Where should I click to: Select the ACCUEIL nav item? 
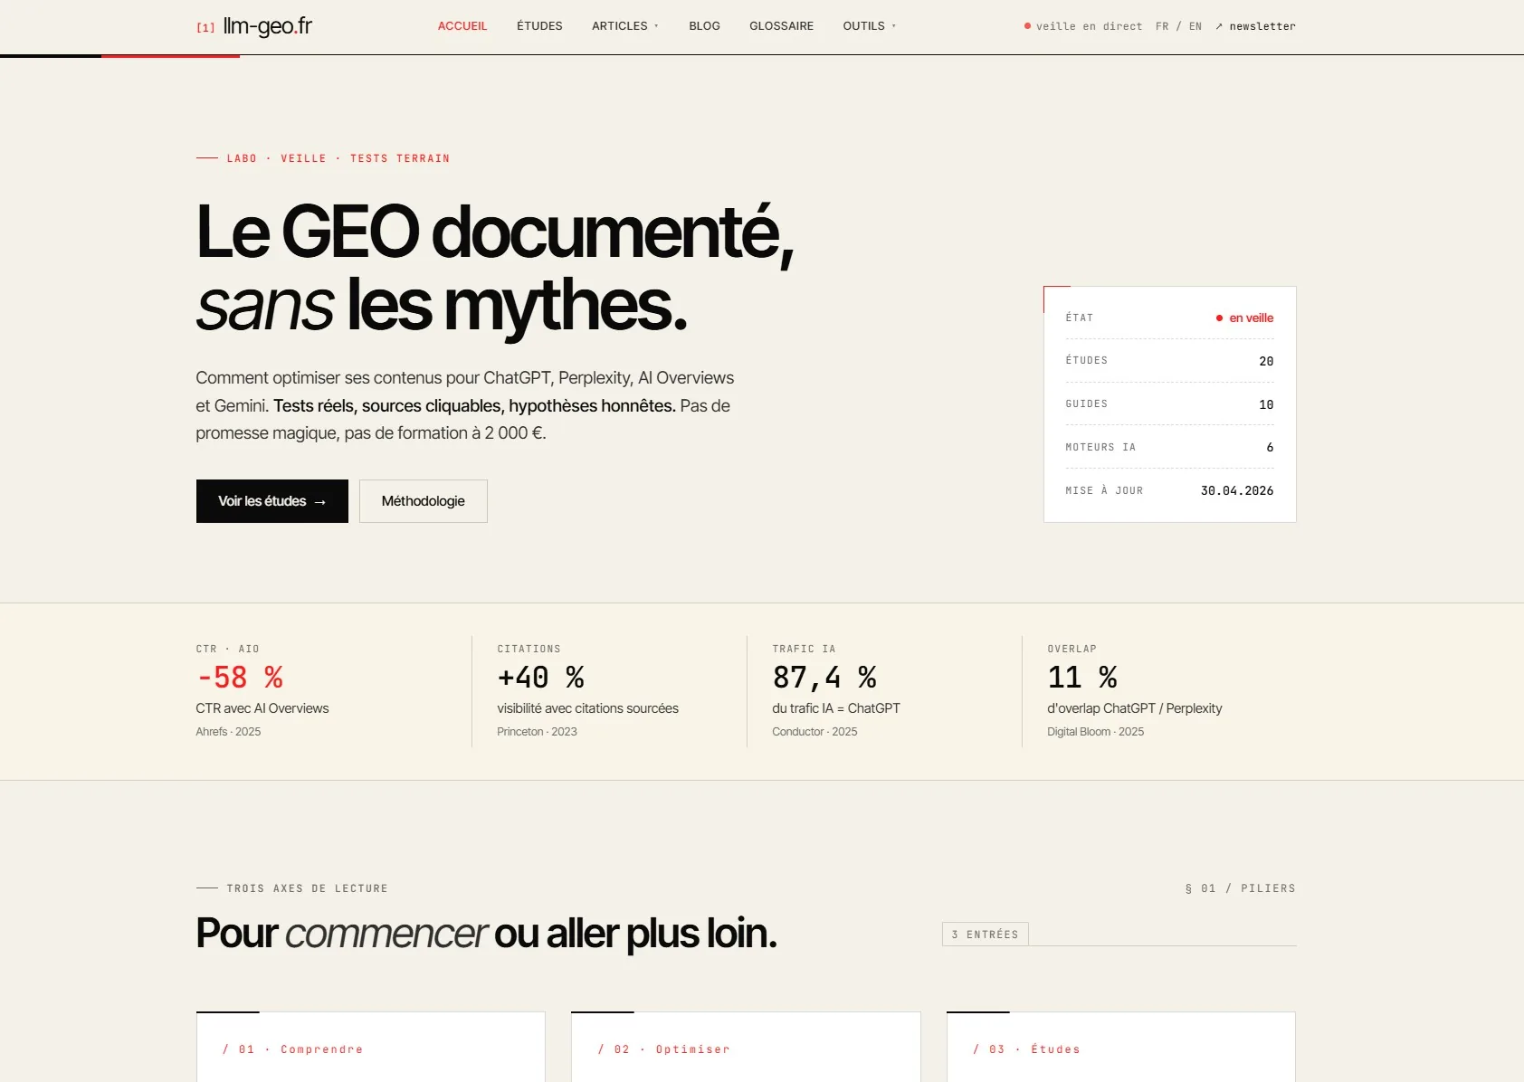462,26
